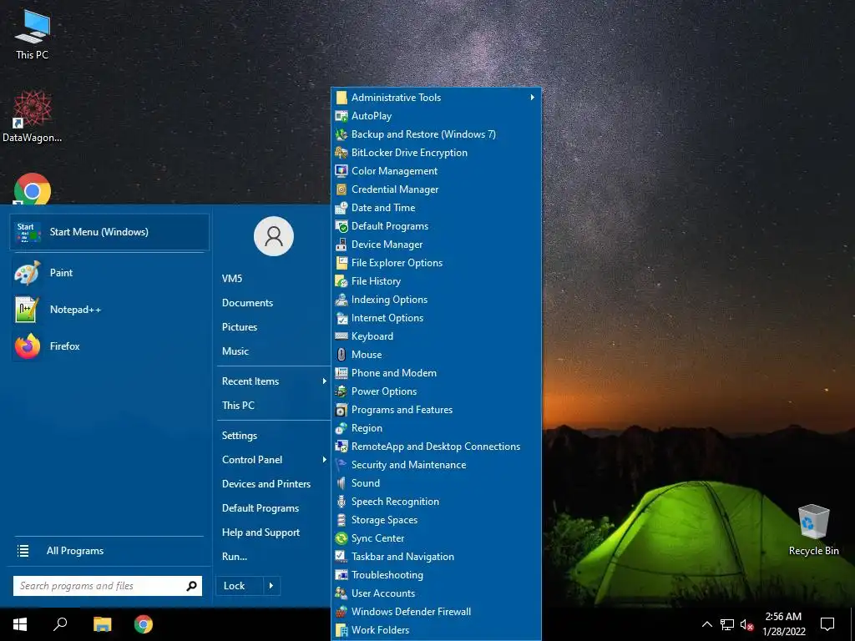Open Devices and Printers
Image resolution: width=855 pixels, height=641 pixels.
[x=266, y=484]
